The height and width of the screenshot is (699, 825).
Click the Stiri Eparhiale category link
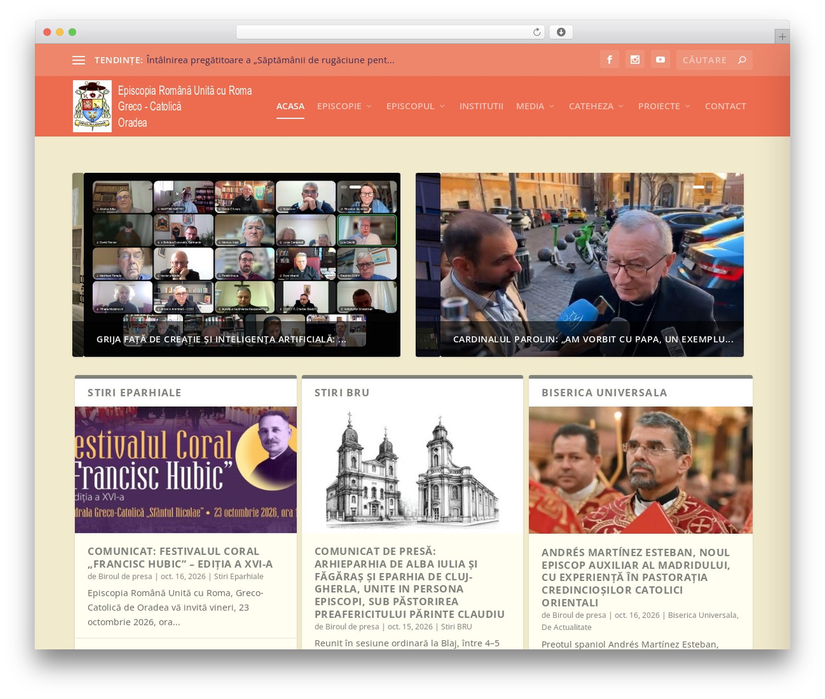pos(238,576)
